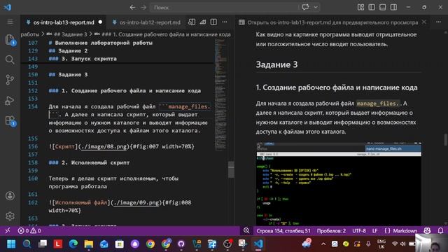Open the Explorer view in activity bar

(10, 40)
